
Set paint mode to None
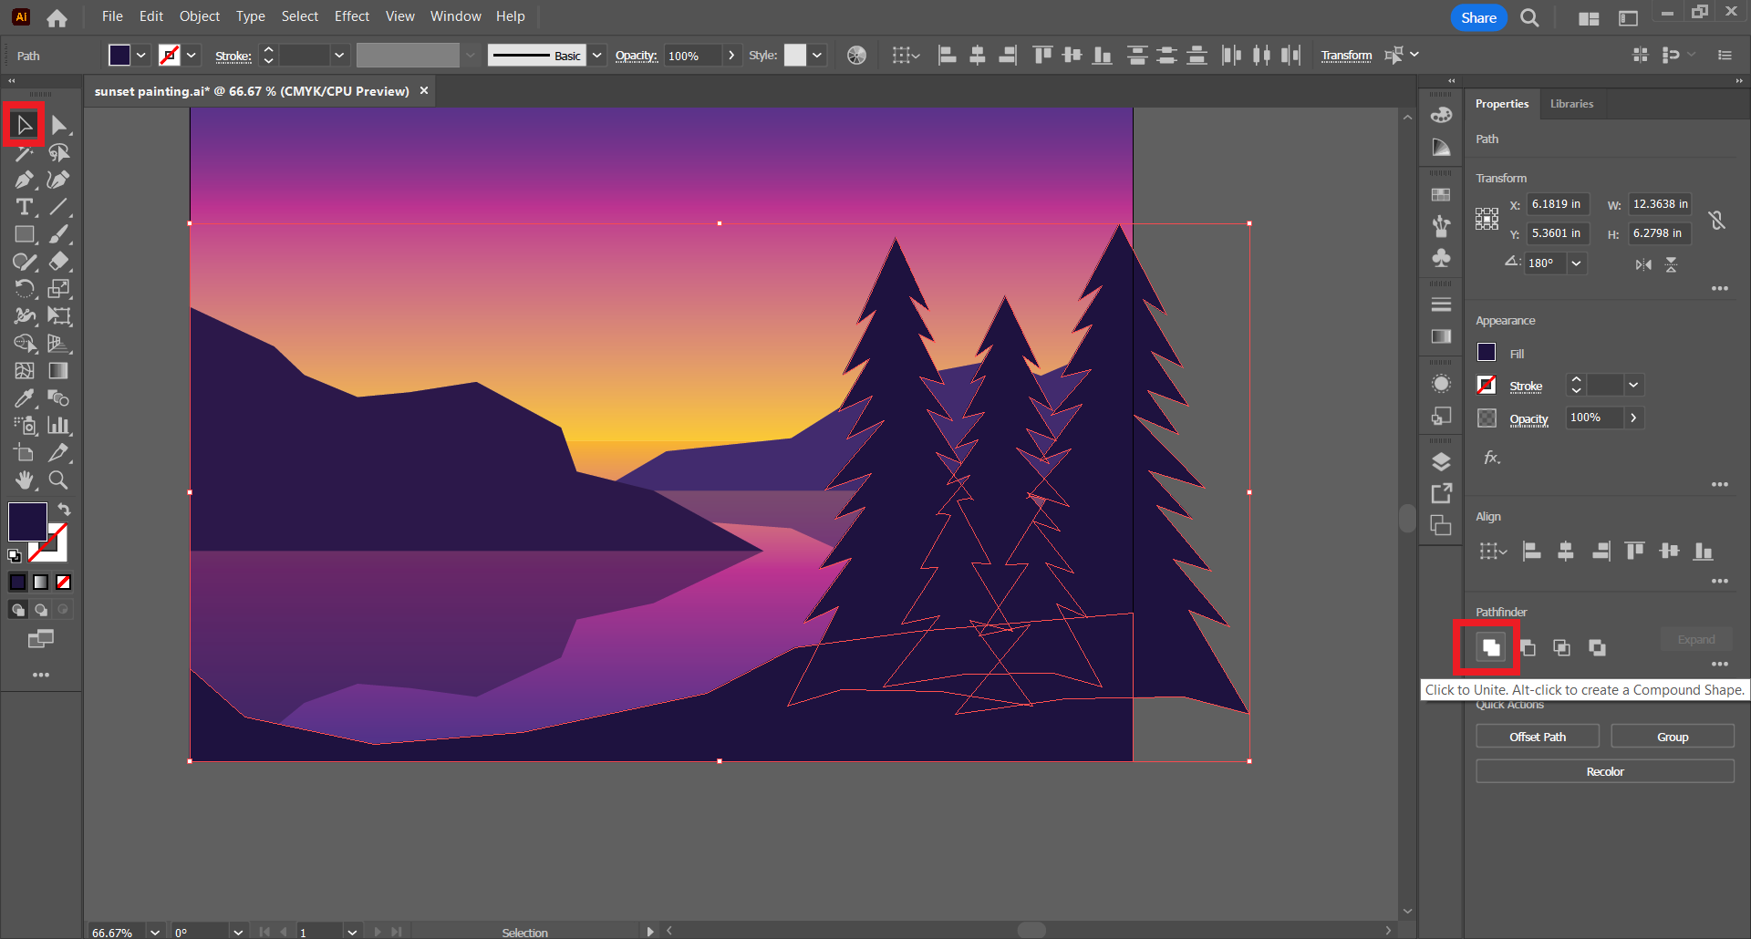(64, 583)
